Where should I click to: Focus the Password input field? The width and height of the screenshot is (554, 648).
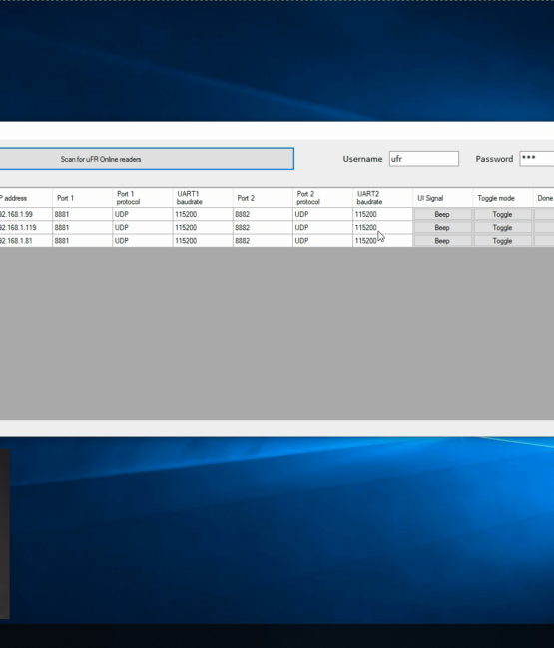coord(537,159)
